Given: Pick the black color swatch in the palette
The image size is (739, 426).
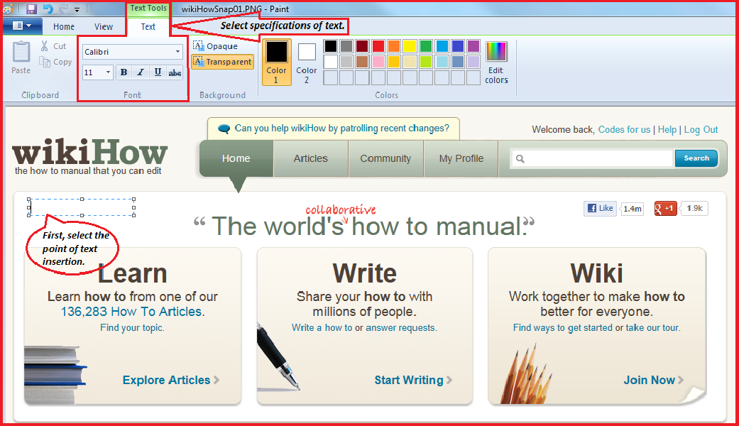Looking at the screenshot, I should tap(330, 45).
